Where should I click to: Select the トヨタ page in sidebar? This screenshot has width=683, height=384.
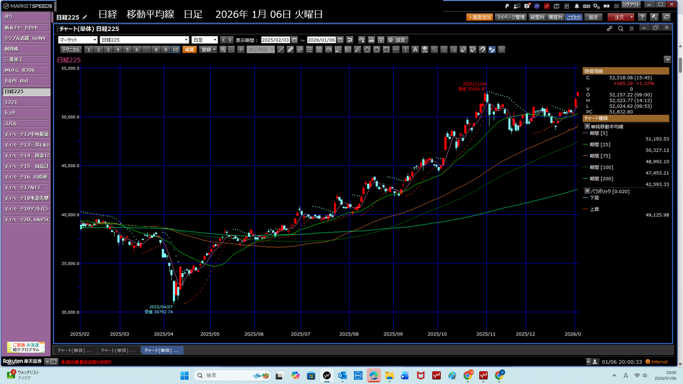[26, 113]
